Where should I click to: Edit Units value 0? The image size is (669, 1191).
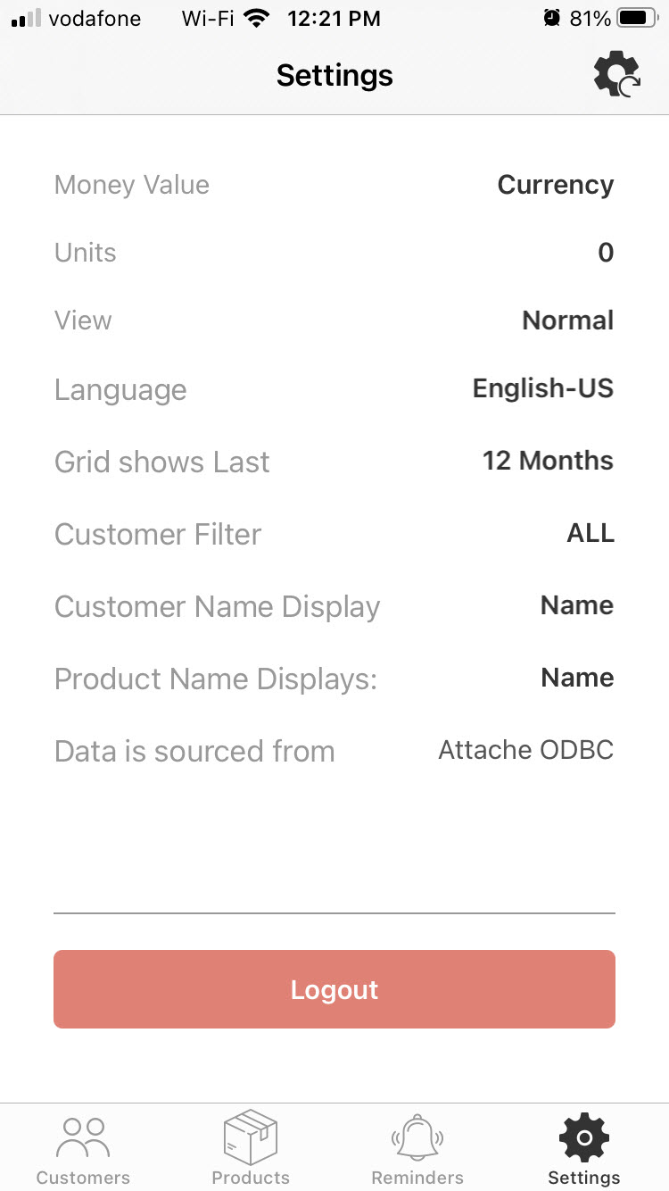click(606, 253)
